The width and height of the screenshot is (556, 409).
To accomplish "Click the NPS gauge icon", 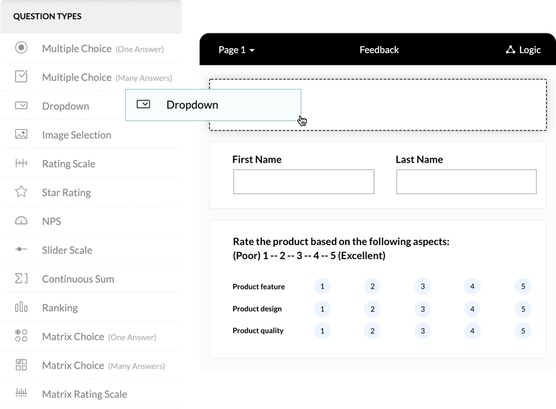I will (21, 221).
